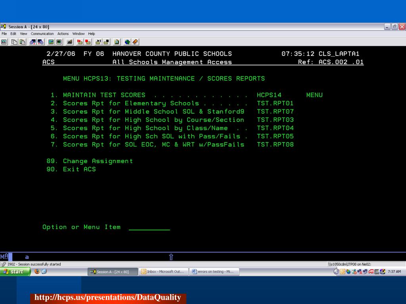Launch Firefox from quick launch
406x304 pixels.
pos(37,272)
